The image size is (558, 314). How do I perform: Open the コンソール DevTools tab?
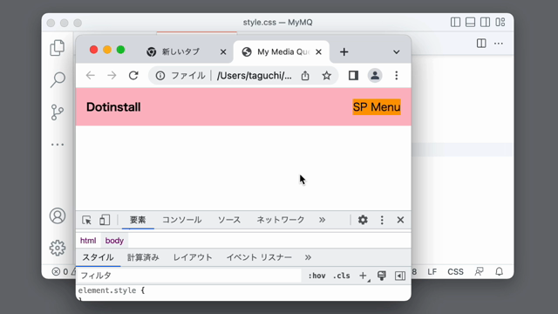click(182, 220)
